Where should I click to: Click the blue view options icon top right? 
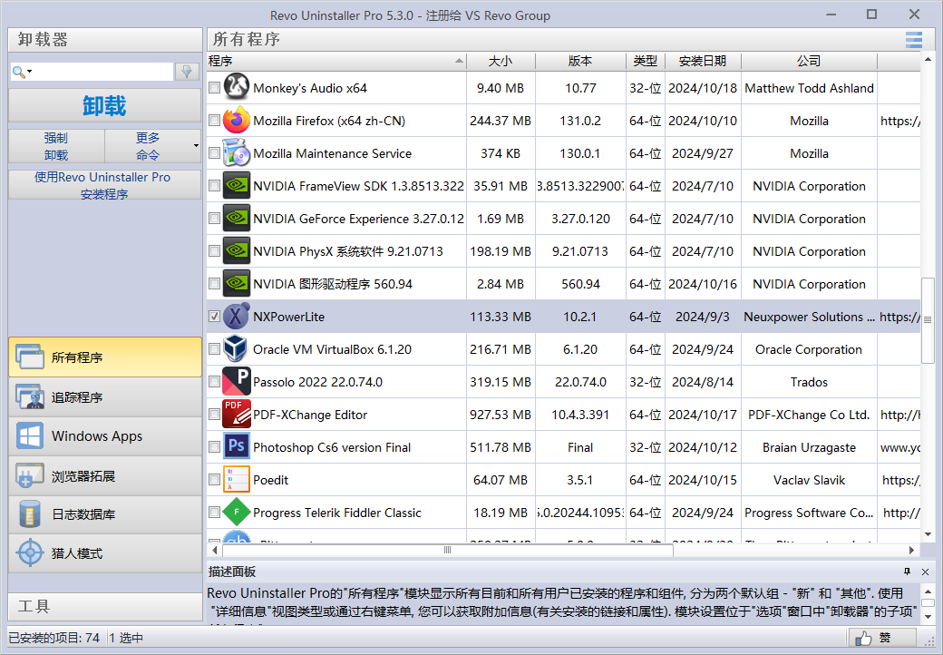click(x=913, y=39)
